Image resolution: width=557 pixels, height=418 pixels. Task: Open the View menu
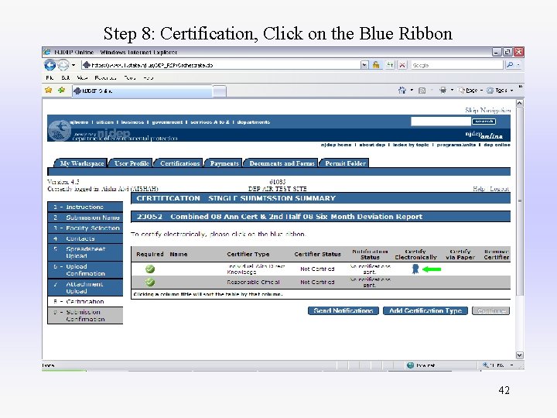click(x=82, y=77)
